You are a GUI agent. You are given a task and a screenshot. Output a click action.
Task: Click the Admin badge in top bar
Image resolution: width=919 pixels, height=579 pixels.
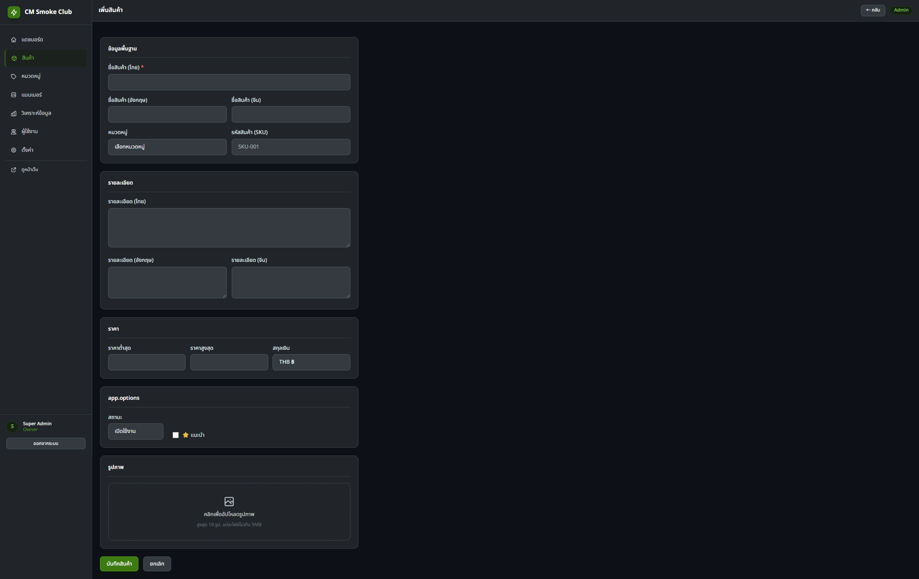[x=901, y=10]
